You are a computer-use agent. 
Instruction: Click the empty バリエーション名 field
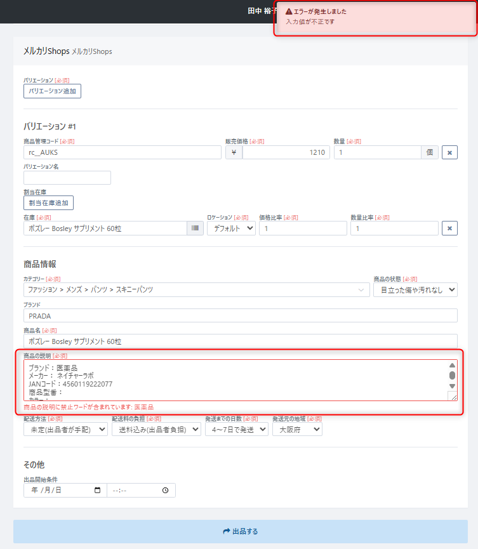(x=67, y=178)
